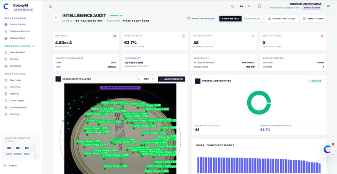Open Audit Ledger page
The width and height of the screenshot is (337, 174).
[17, 101]
